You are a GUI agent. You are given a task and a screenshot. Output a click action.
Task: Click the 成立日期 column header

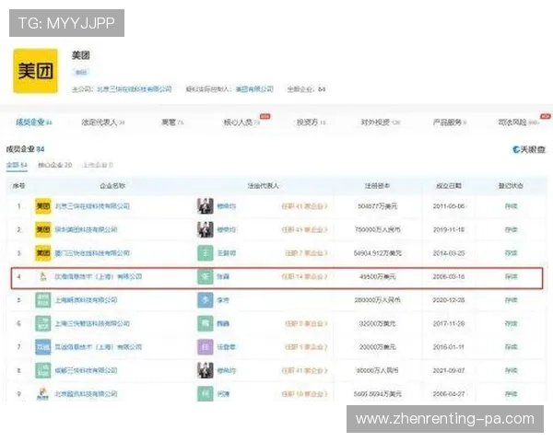pos(449,186)
